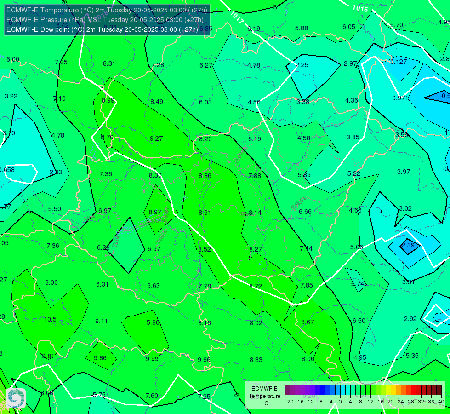Click the ECMWF-E Temperature °C legend title
The image size is (450, 414).
pyautogui.click(x=264, y=396)
